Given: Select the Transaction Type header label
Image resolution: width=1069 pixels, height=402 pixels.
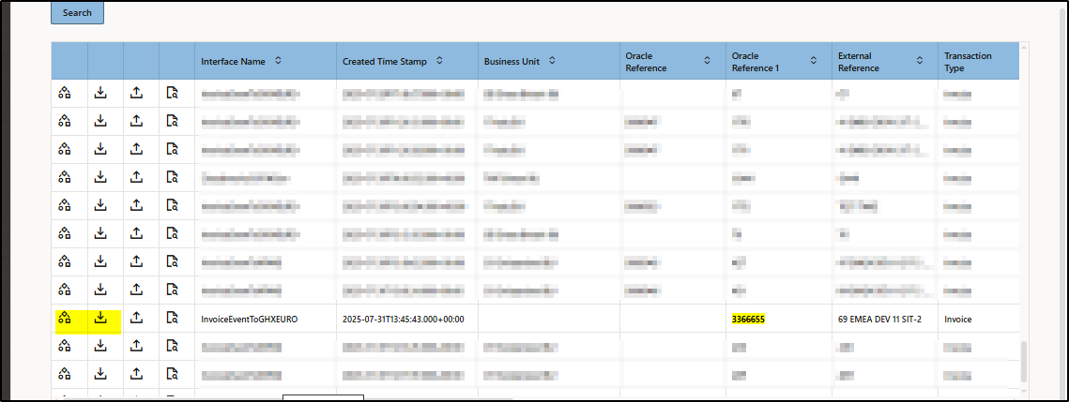Looking at the screenshot, I should (968, 62).
